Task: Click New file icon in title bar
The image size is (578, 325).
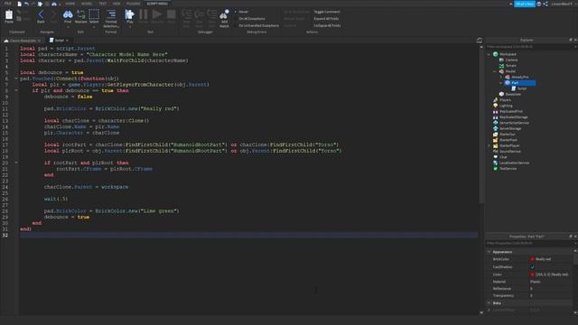Action: 20,4
